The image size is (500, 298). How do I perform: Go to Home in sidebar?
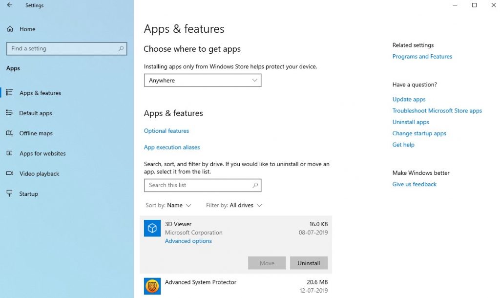(x=27, y=29)
